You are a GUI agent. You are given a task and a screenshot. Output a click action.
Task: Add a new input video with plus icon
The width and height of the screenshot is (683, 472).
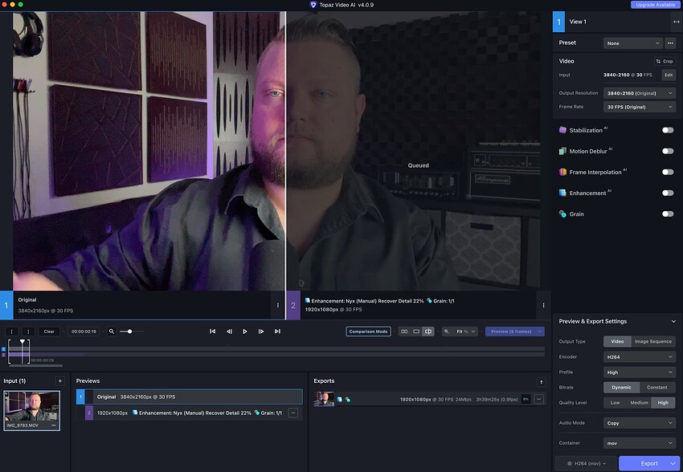[x=59, y=380]
